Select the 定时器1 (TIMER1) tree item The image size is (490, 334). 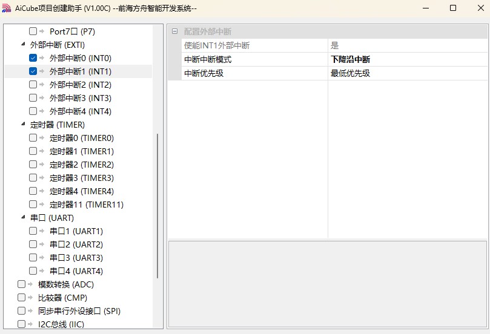(x=82, y=151)
